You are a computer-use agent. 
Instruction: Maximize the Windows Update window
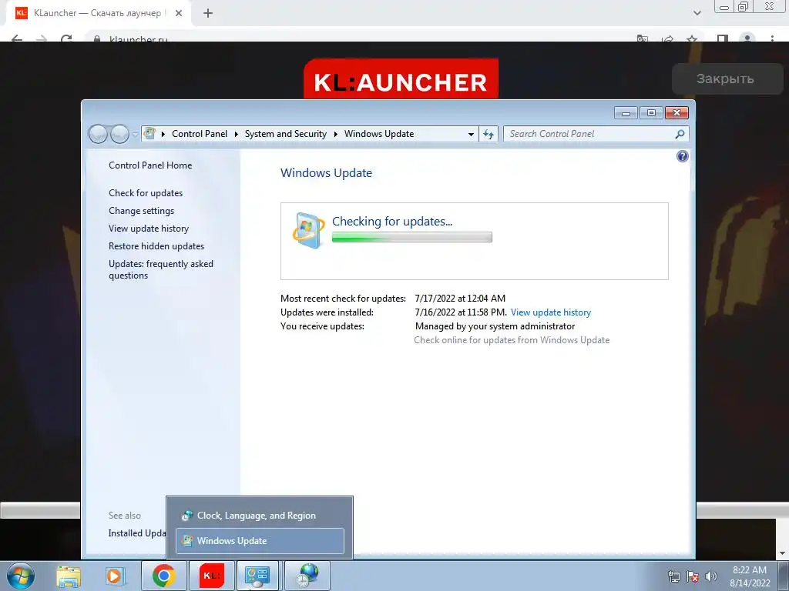pos(651,113)
